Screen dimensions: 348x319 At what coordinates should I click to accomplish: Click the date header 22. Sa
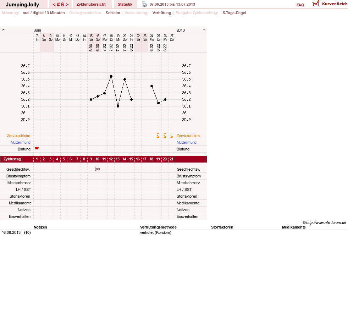138,38
